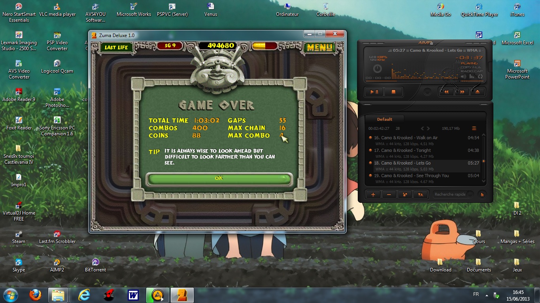Toggle the mute speaker icon in AIMP
540x303 pixels.
(x=464, y=77)
